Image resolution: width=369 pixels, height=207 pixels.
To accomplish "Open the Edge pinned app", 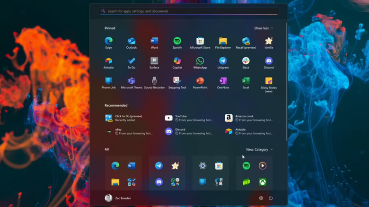I will coord(108,43).
